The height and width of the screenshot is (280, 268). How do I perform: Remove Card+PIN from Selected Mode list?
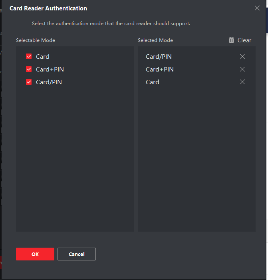[x=242, y=69]
